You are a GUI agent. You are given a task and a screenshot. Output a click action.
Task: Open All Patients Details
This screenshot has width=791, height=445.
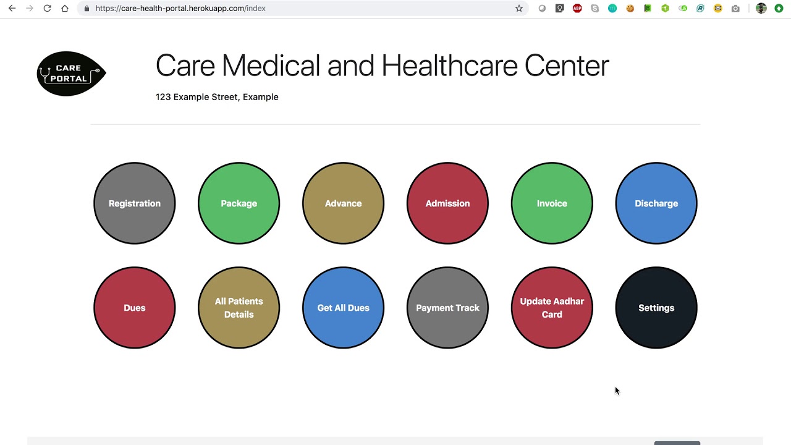point(239,308)
